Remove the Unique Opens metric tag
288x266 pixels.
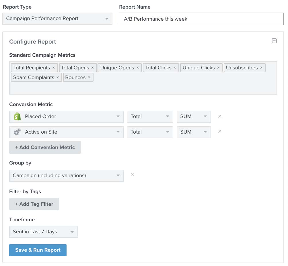click(x=137, y=68)
